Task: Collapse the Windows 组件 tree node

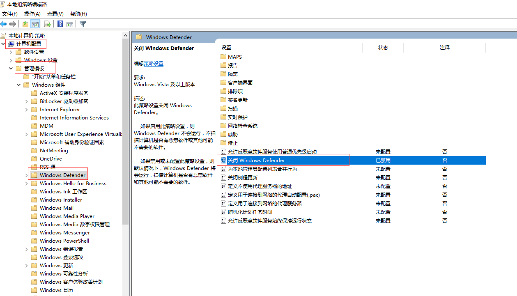Action: coord(19,85)
